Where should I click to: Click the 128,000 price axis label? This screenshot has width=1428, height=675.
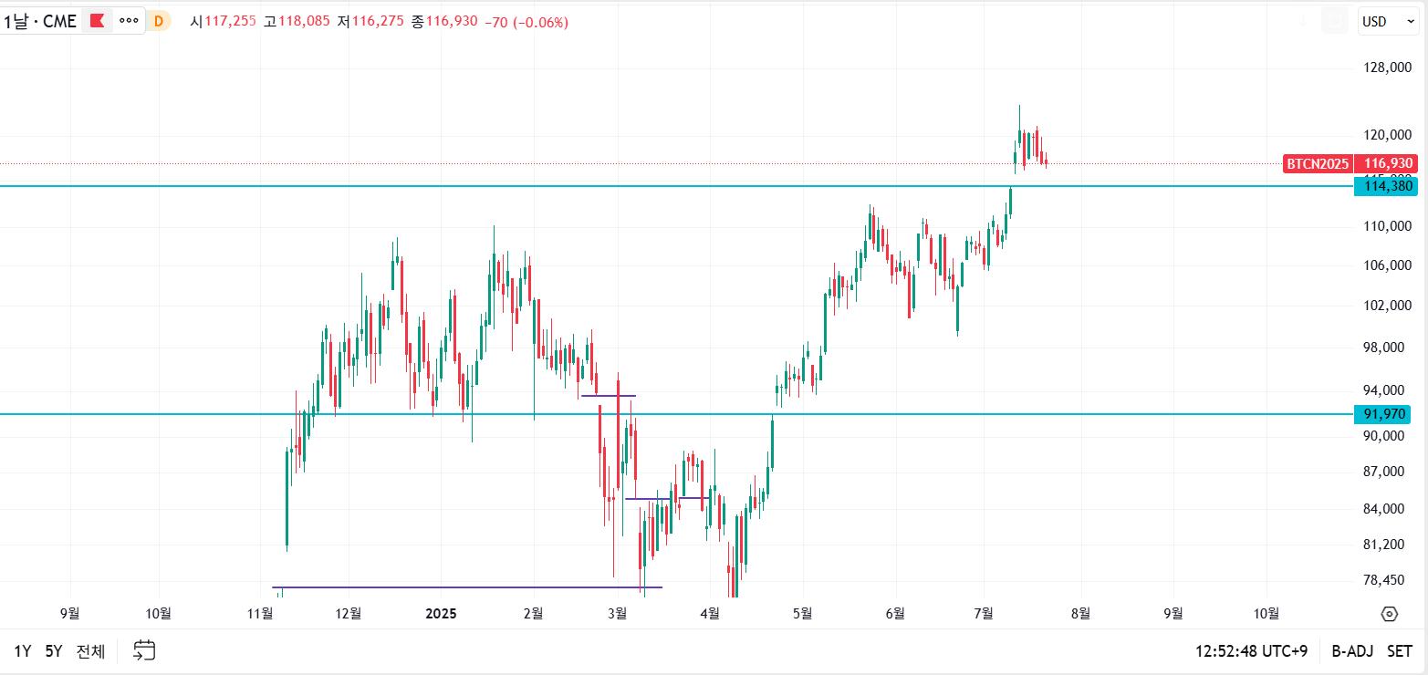[1387, 67]
